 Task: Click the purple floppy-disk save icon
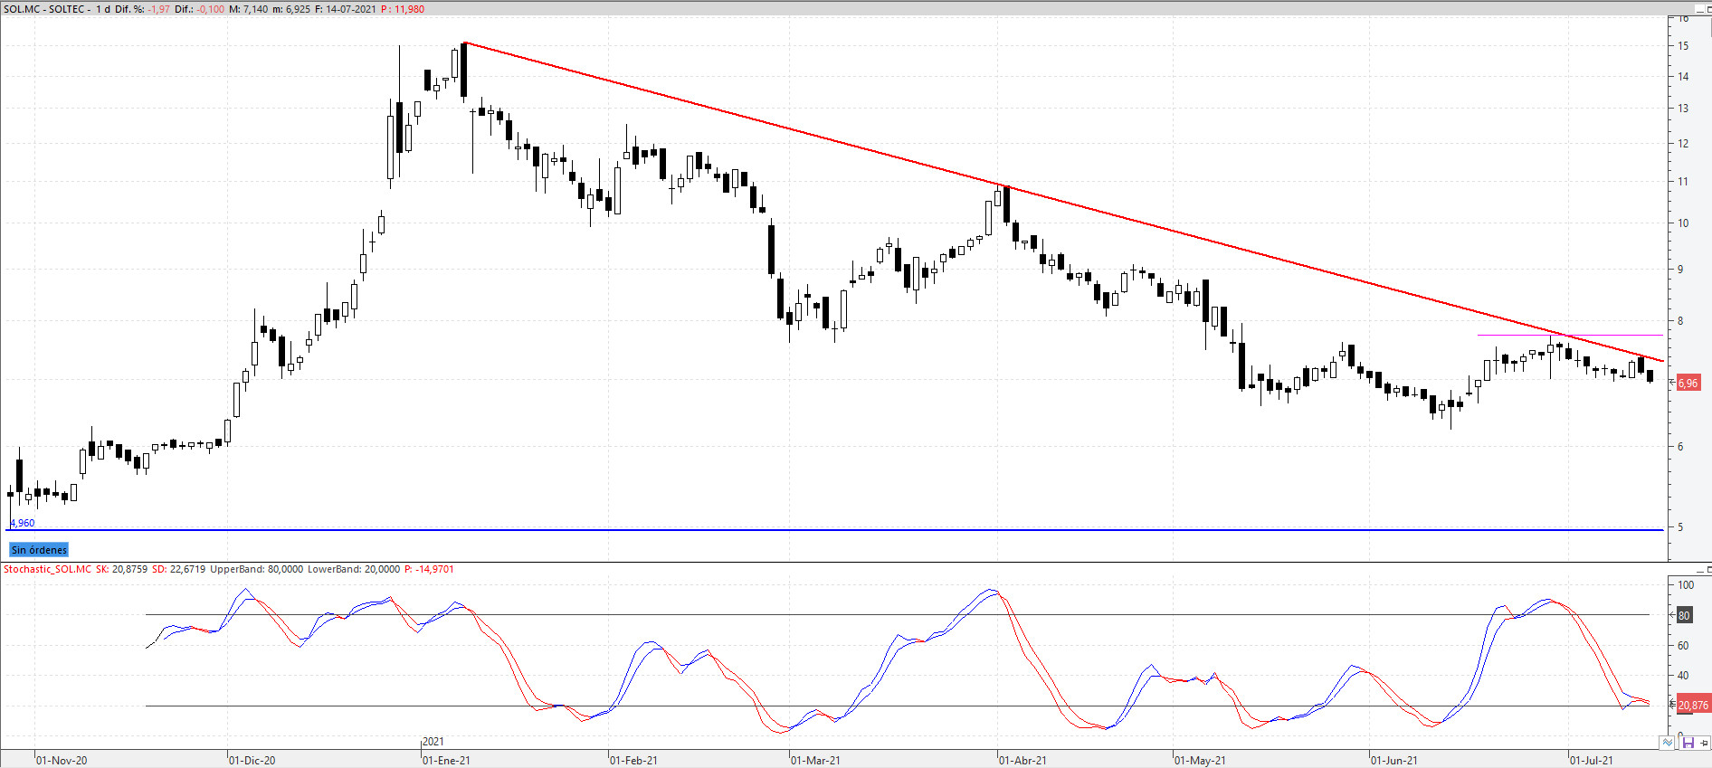[x=1688, y=743]
